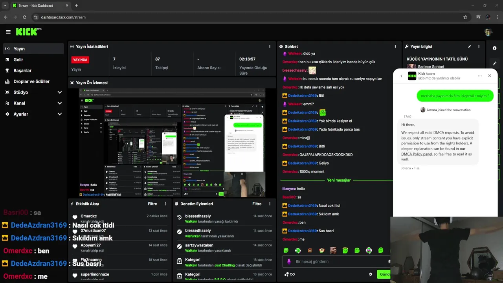Click username blessedhazely in chat
Image resolution: width=503 pixels, height=283 pixels.
[x=295, y=70]
